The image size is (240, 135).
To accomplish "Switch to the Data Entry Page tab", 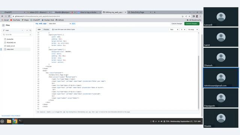I will [x=139, y=12].
